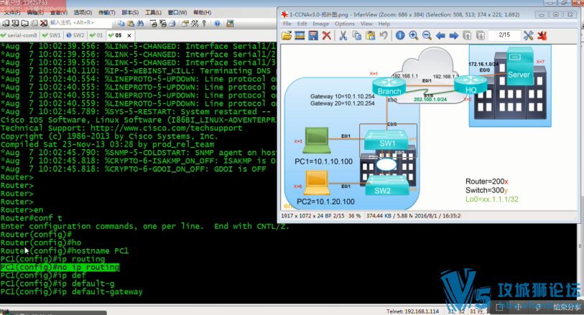
Task: Go to next image in IrfanView
Action: click(454, 36)
